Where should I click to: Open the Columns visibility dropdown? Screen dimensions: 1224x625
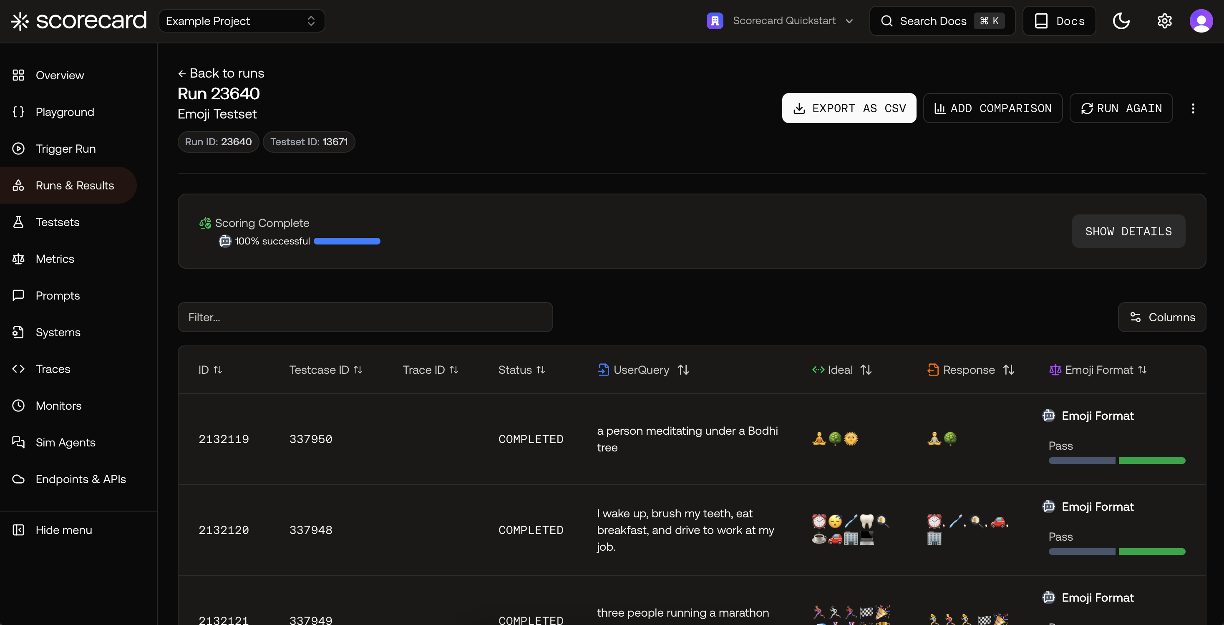point(1162,317)
